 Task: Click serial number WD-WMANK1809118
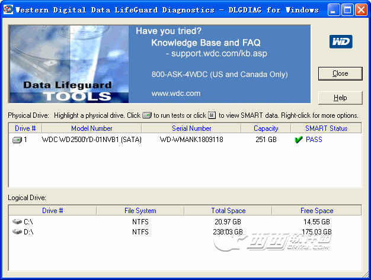pyautogui.click(x=191, y=140)
